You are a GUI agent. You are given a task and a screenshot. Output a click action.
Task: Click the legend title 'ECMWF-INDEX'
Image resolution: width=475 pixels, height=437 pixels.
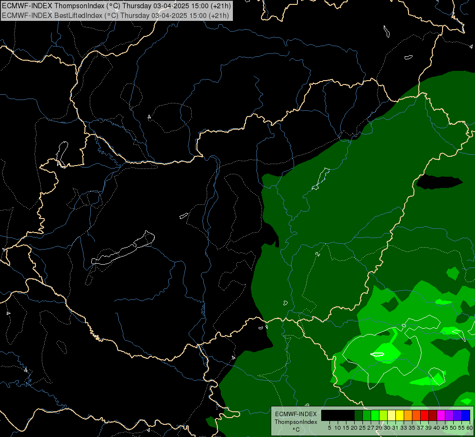click(296, 414)
